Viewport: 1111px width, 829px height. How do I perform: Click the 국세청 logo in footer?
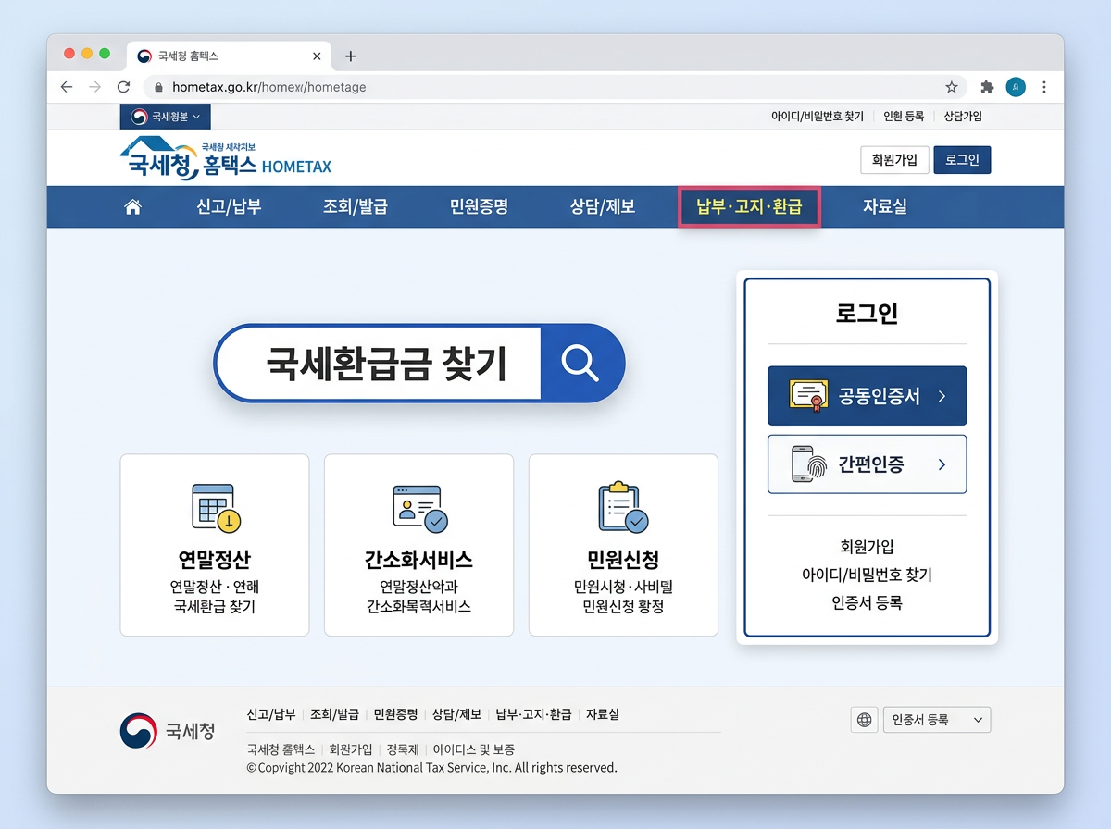[168, 731]
